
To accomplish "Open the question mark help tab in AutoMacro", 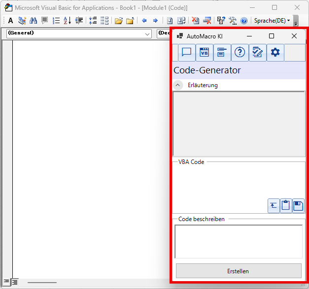I will (x=240, y=53).
